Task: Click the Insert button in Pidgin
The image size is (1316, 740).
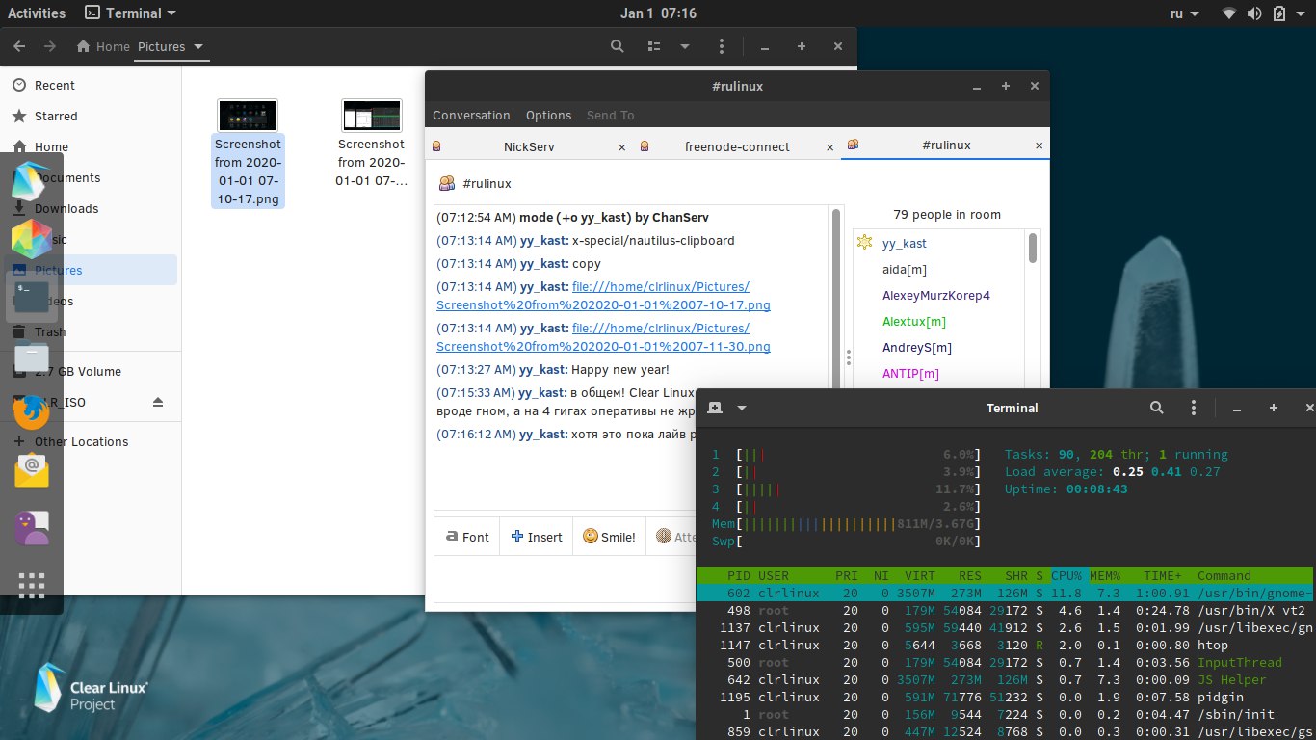Action: [537, 537]
